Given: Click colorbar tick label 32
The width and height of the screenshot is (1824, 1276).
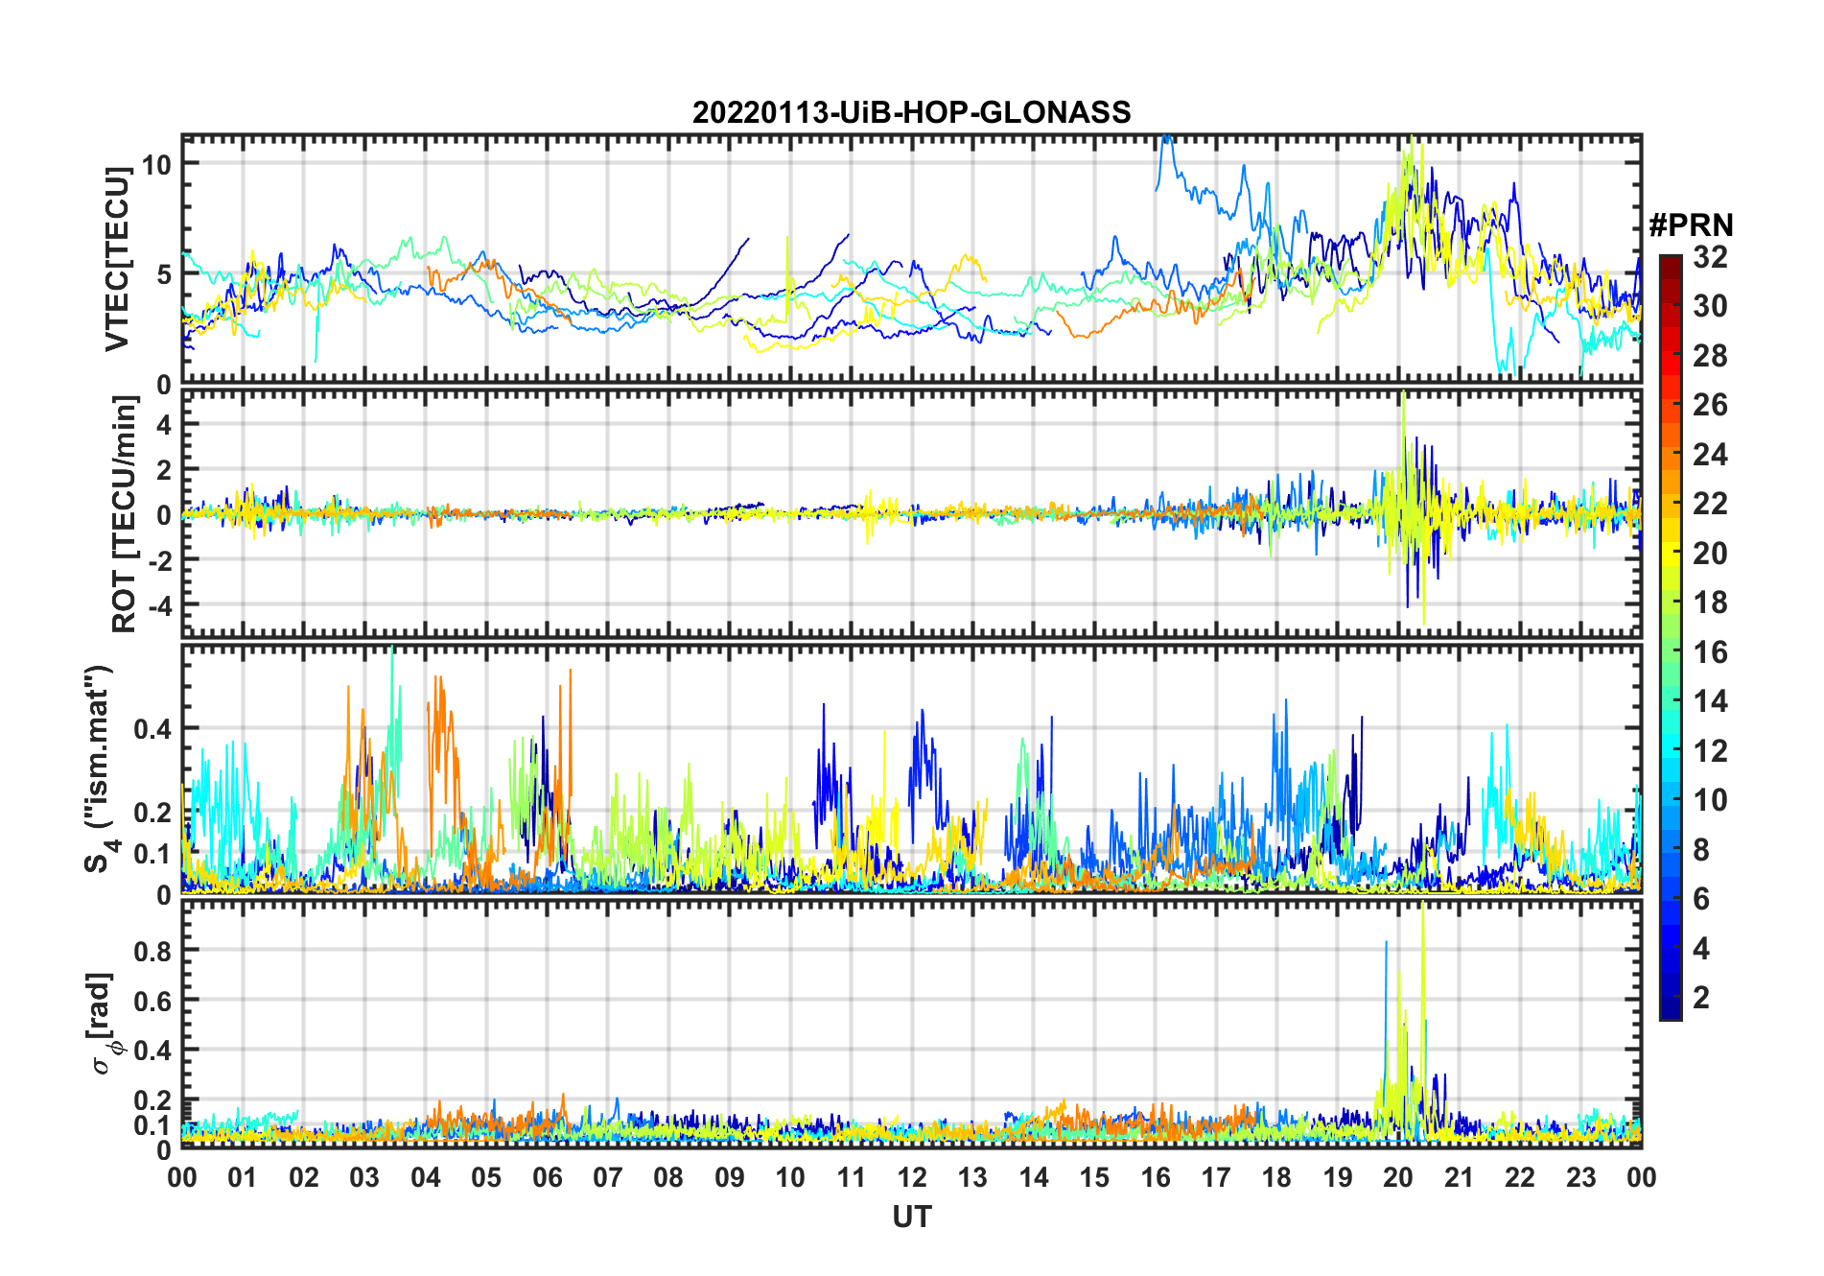Looking at the screenshot, I should [x=1710, y=256].
